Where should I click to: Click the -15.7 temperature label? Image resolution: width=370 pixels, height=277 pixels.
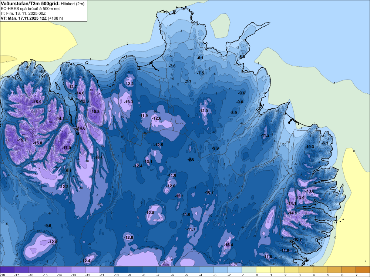[22, 140]
